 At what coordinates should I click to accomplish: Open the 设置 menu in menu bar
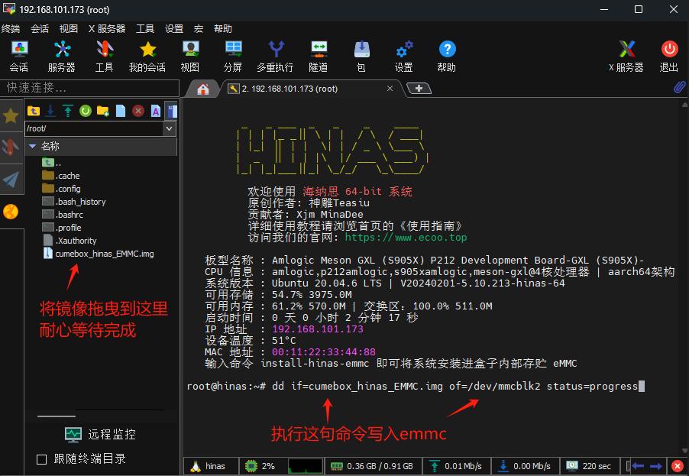tap(174, 28)
